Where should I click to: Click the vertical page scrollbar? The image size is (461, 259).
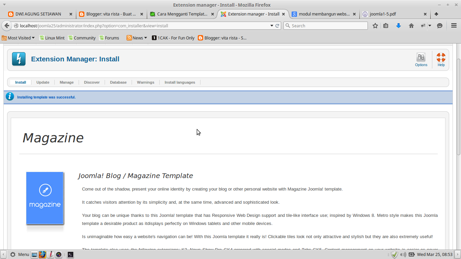click(458, 106)
